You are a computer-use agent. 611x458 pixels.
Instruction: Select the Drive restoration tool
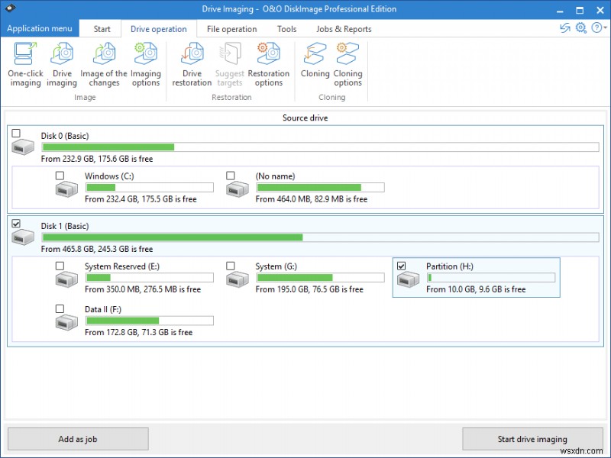pyautogui.click(x=192, y=65)
